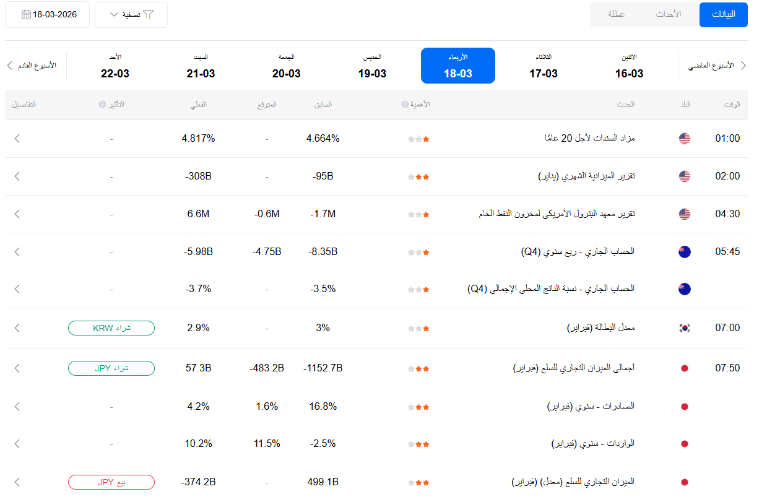Switch to the عطلة tab
The image size is (767, 502).
point(616,14)
